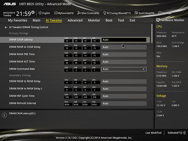The width and height of the screenshot is (188, 141).
Task: Click the Secondary Timings heading
Action: click(x=20, y=75)
